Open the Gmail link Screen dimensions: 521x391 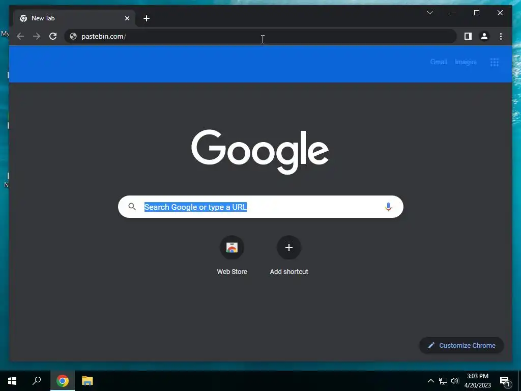click(439, 62)
